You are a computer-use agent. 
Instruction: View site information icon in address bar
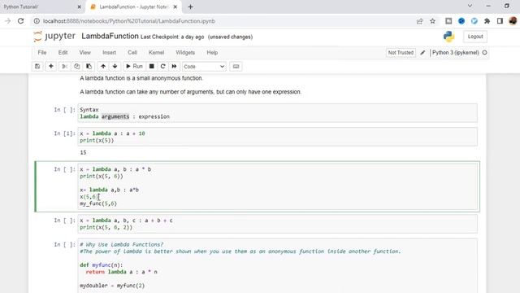(37, 21)
